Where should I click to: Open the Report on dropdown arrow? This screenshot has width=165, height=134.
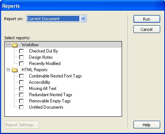click(83, 19)
